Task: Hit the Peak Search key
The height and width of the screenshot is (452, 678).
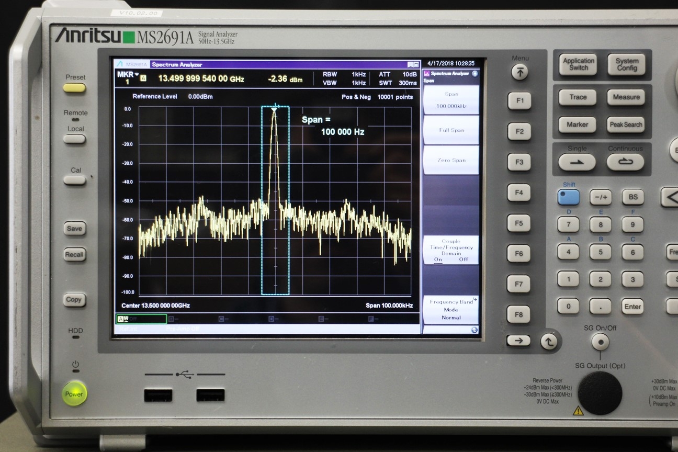Action: (x=626, y=125)
